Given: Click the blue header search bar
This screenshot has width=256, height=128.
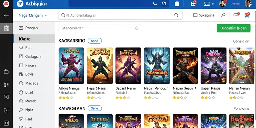Looking at the screenshot, I should click(x=119, y=3).
